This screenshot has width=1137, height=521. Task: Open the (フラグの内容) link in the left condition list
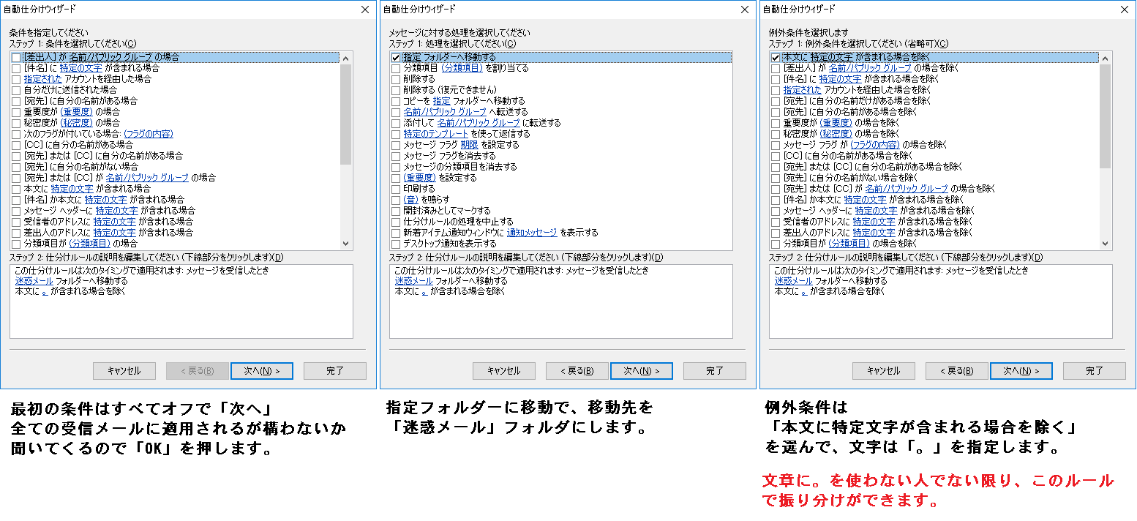pyautogui.click(x=148, y=134)
